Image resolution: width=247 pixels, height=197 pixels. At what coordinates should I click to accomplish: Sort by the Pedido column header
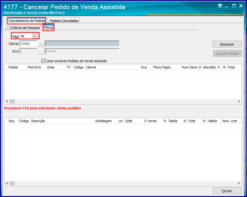(18, 67)
